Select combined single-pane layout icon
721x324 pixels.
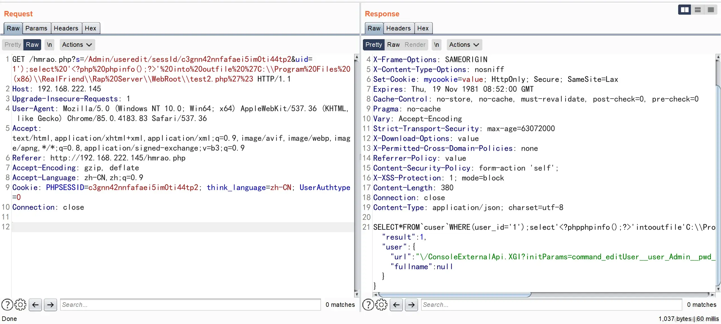click(x=711, y=10)
